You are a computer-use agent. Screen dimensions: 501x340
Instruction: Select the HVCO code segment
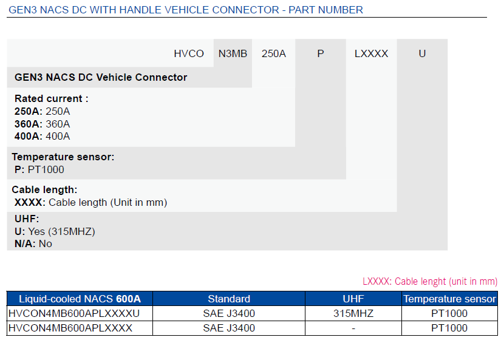coord(189,53)
